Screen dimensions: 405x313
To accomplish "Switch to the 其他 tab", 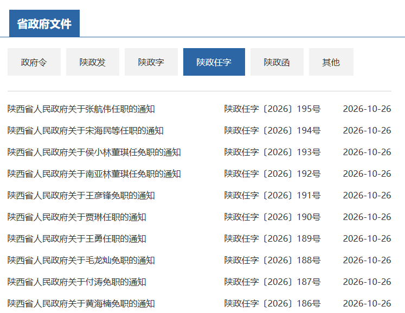I will (331, 62).
